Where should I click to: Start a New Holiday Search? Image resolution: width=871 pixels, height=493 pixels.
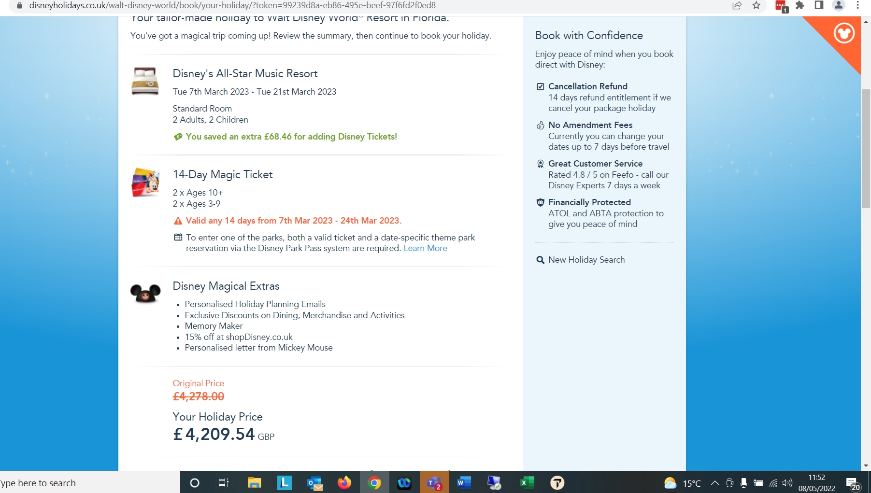(586, 260)
